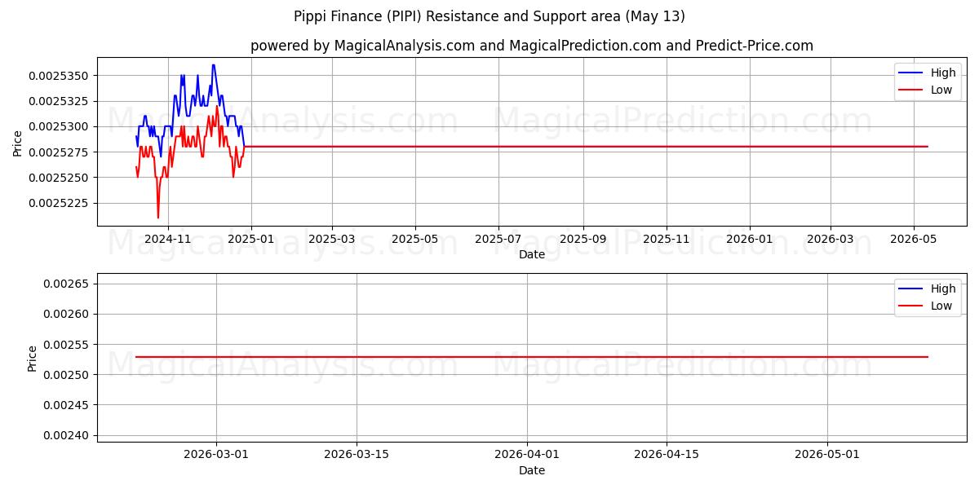Click the 2024-11 x-axis tick label

[167, 239]
